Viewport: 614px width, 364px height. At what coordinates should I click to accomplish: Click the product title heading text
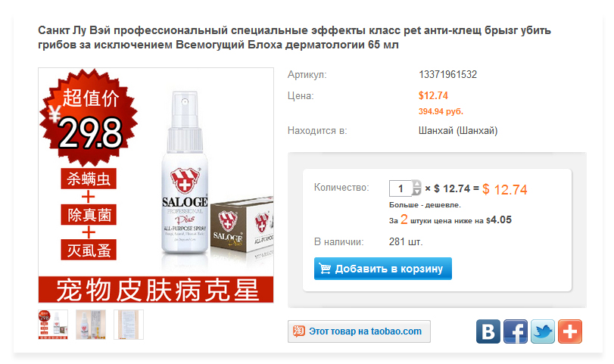click(294, 38)
